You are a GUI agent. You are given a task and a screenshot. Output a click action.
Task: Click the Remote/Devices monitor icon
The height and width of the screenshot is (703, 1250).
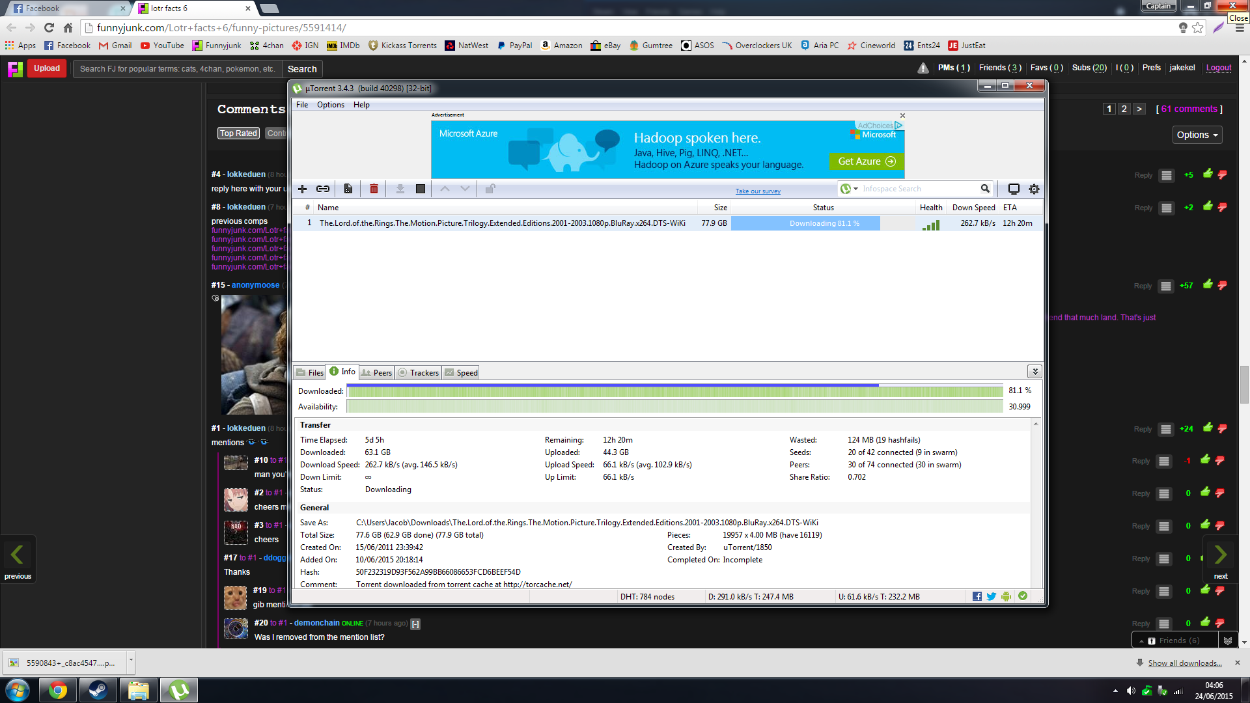(1014, 189)
